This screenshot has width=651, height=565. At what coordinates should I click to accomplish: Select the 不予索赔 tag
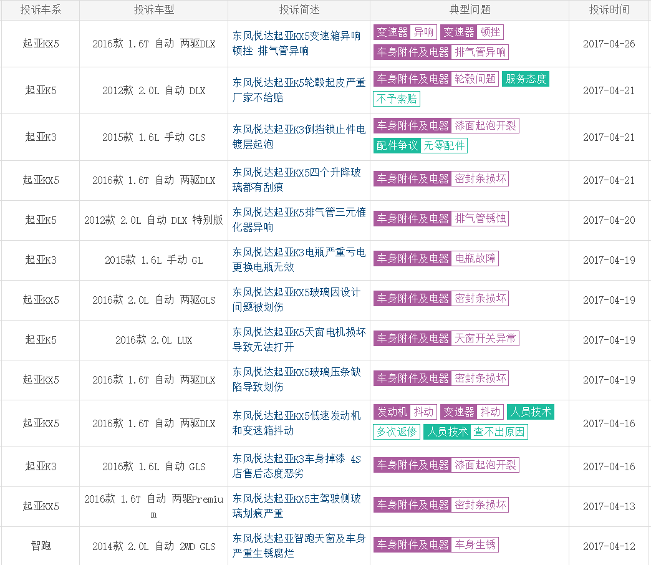tap(397, 99)
